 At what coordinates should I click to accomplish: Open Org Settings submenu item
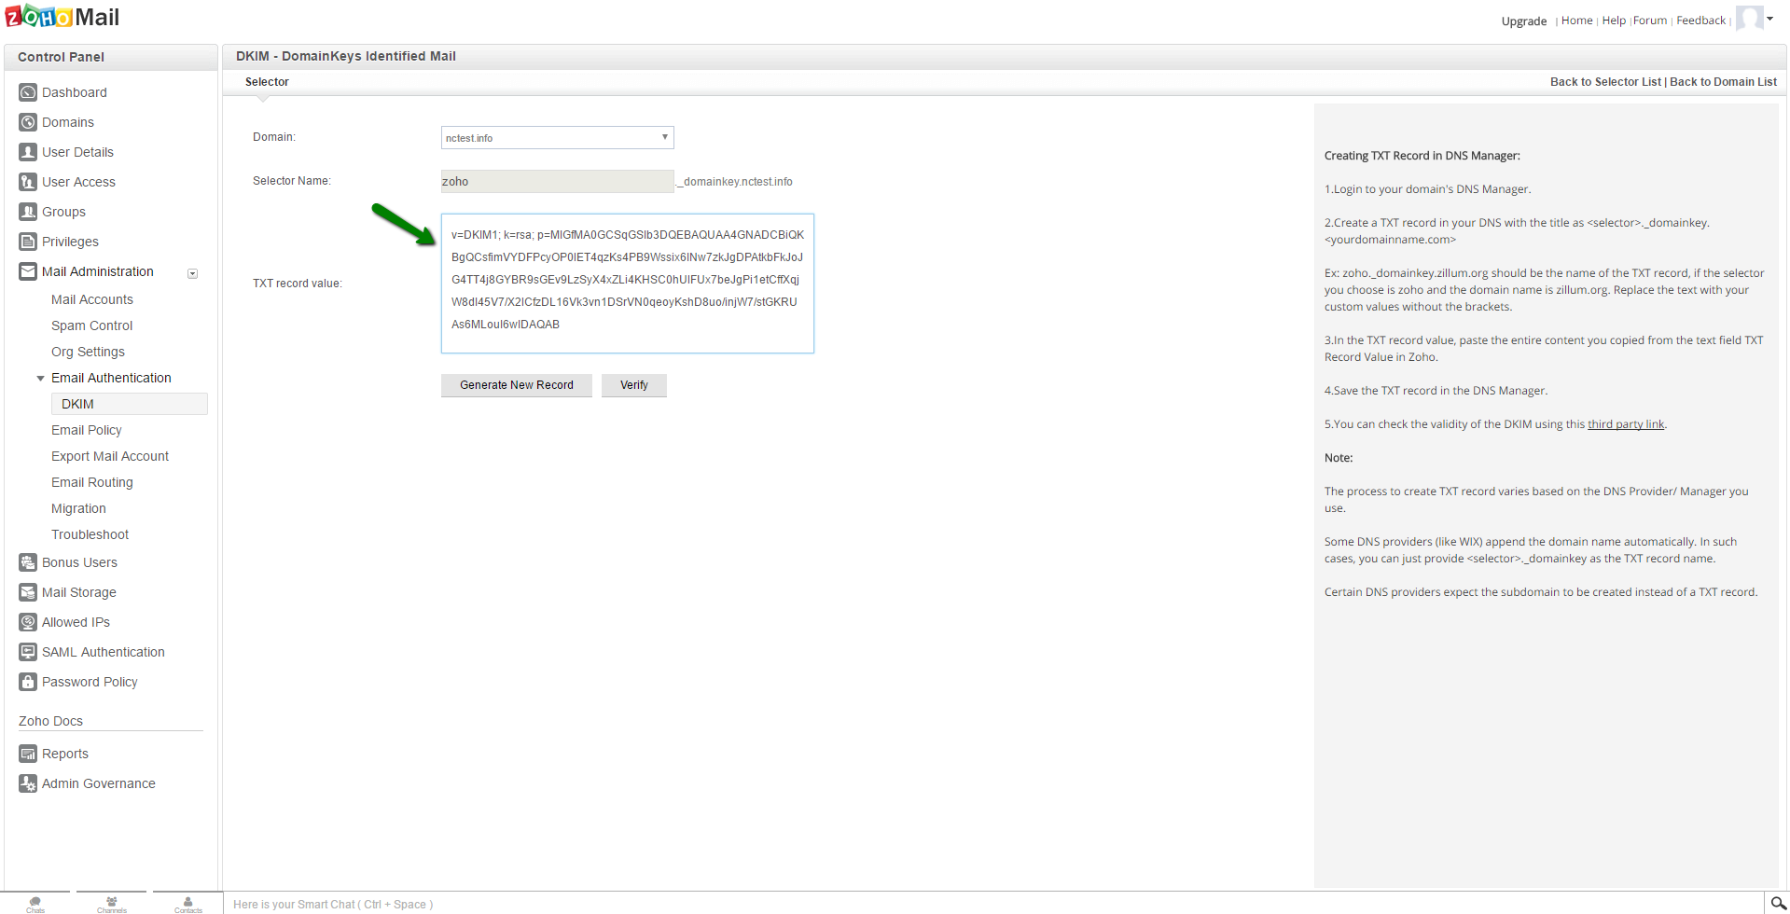(x=88, y=352)
